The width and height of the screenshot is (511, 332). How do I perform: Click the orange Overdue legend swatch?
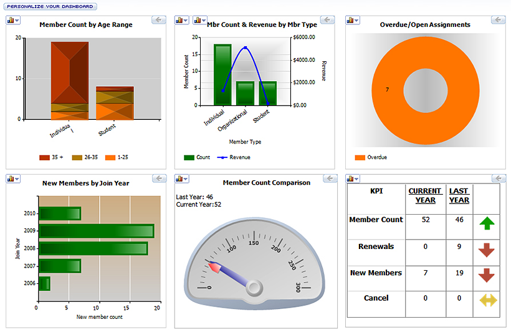click(360, 158)
